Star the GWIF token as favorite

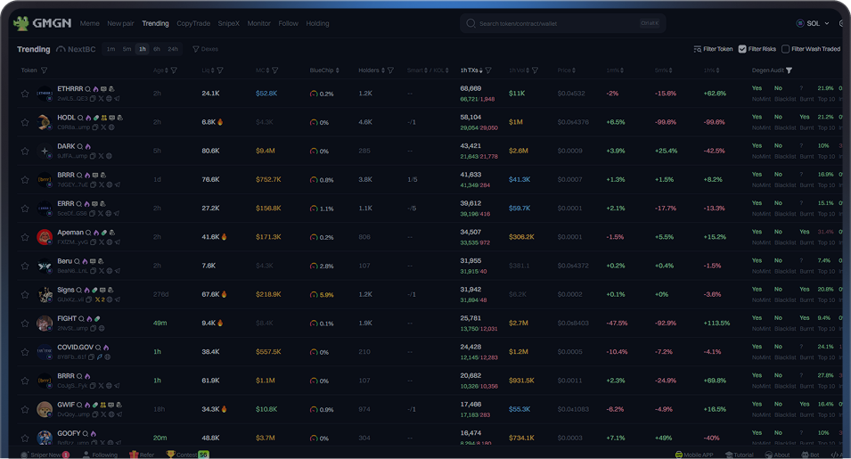(x=25, y=410)
